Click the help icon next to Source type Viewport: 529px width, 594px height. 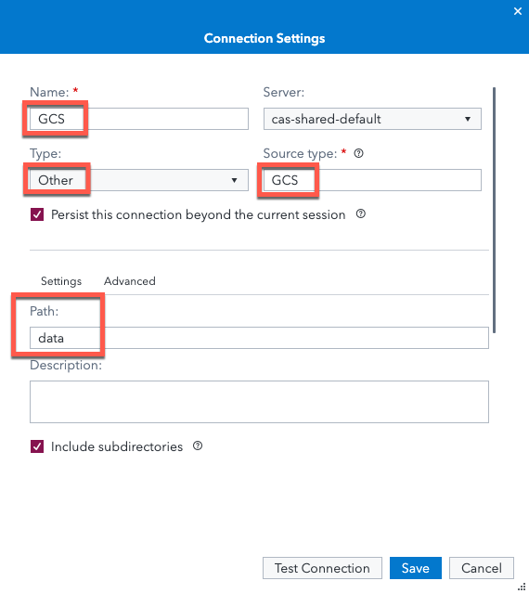(x=358, y=153)
